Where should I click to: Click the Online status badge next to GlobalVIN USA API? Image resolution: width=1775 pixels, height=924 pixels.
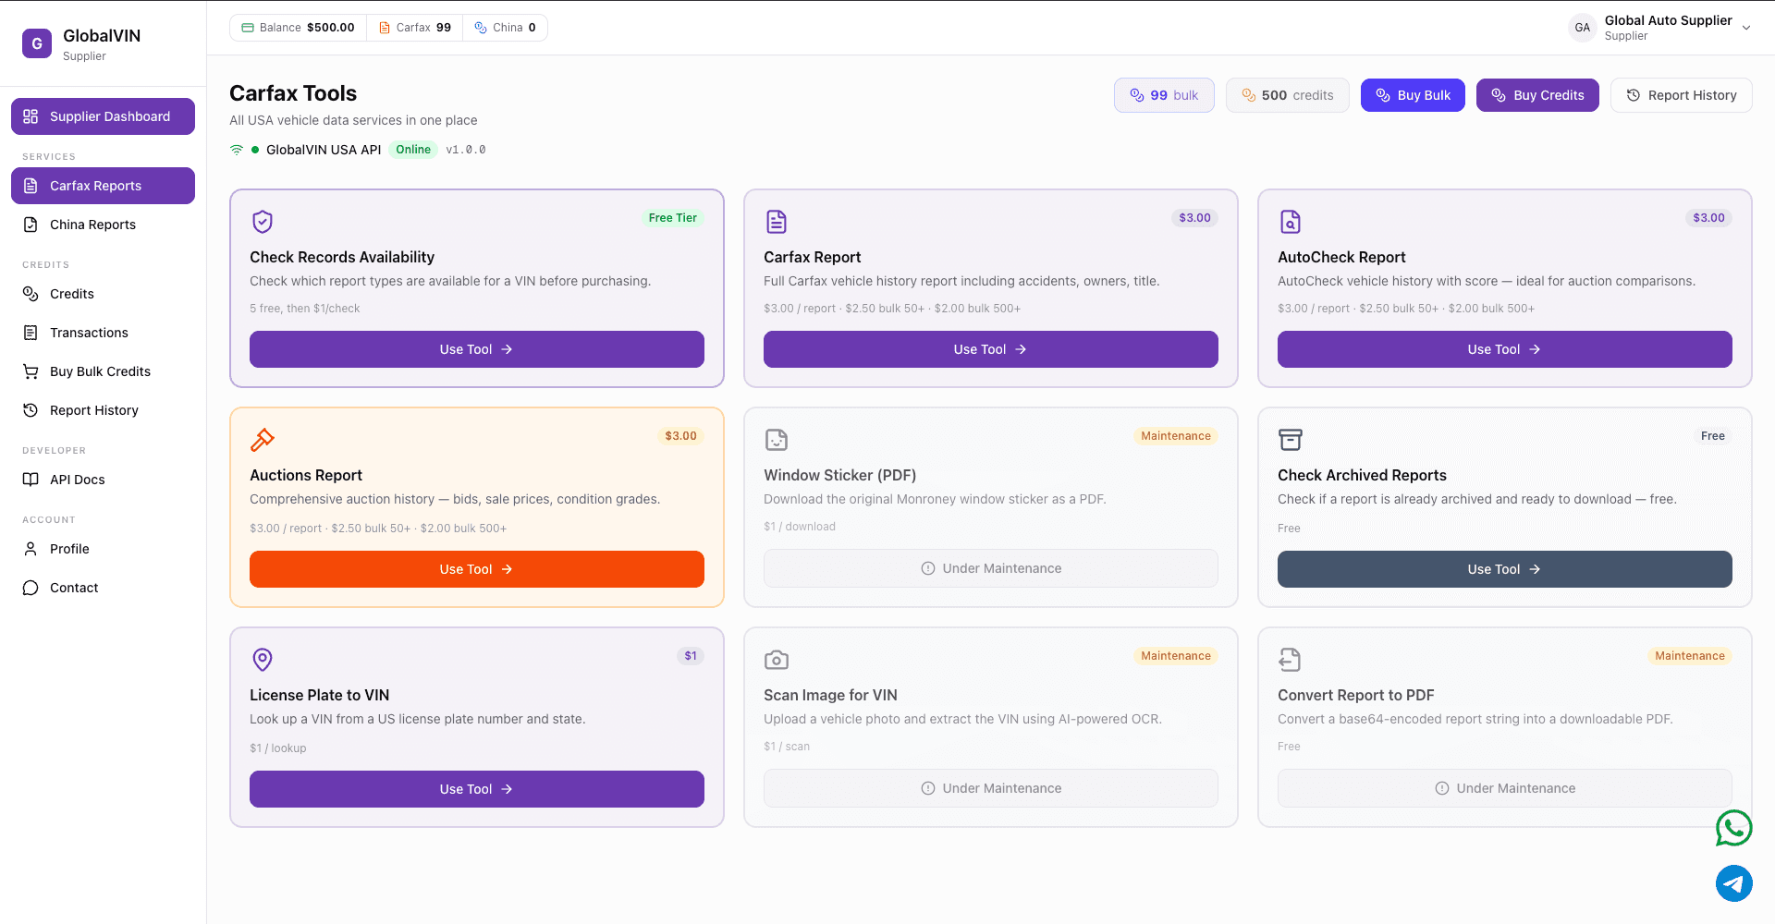413,149
